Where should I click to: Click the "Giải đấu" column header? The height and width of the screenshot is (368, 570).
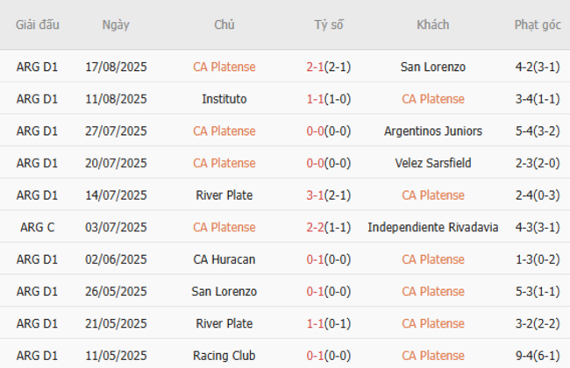pyautogui.click(x=38, y=25)
